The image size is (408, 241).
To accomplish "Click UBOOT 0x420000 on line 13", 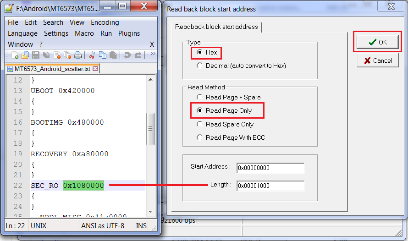I will [63, 91].
